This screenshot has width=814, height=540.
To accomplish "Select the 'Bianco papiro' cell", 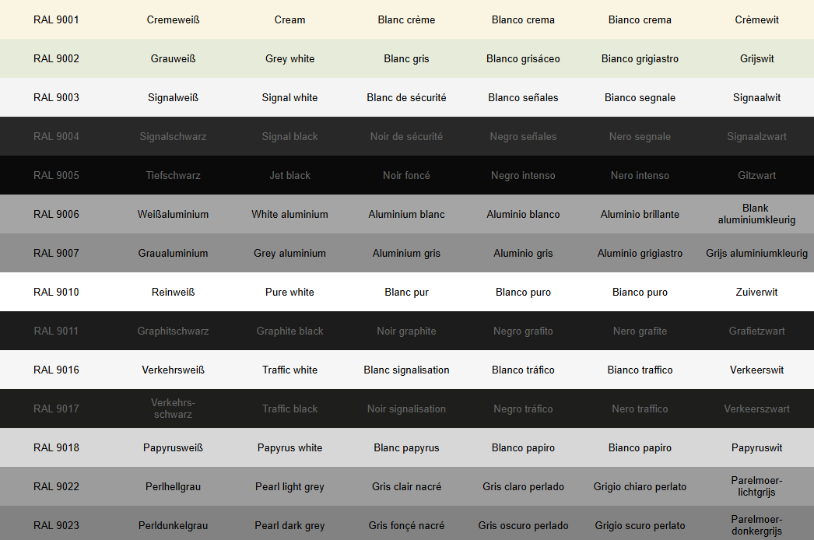I will coord(640,447).
